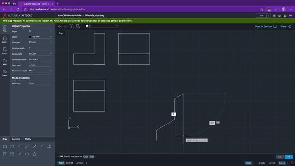
Task: Switch to the Layout1 tab
Action: tap(70, 163)
